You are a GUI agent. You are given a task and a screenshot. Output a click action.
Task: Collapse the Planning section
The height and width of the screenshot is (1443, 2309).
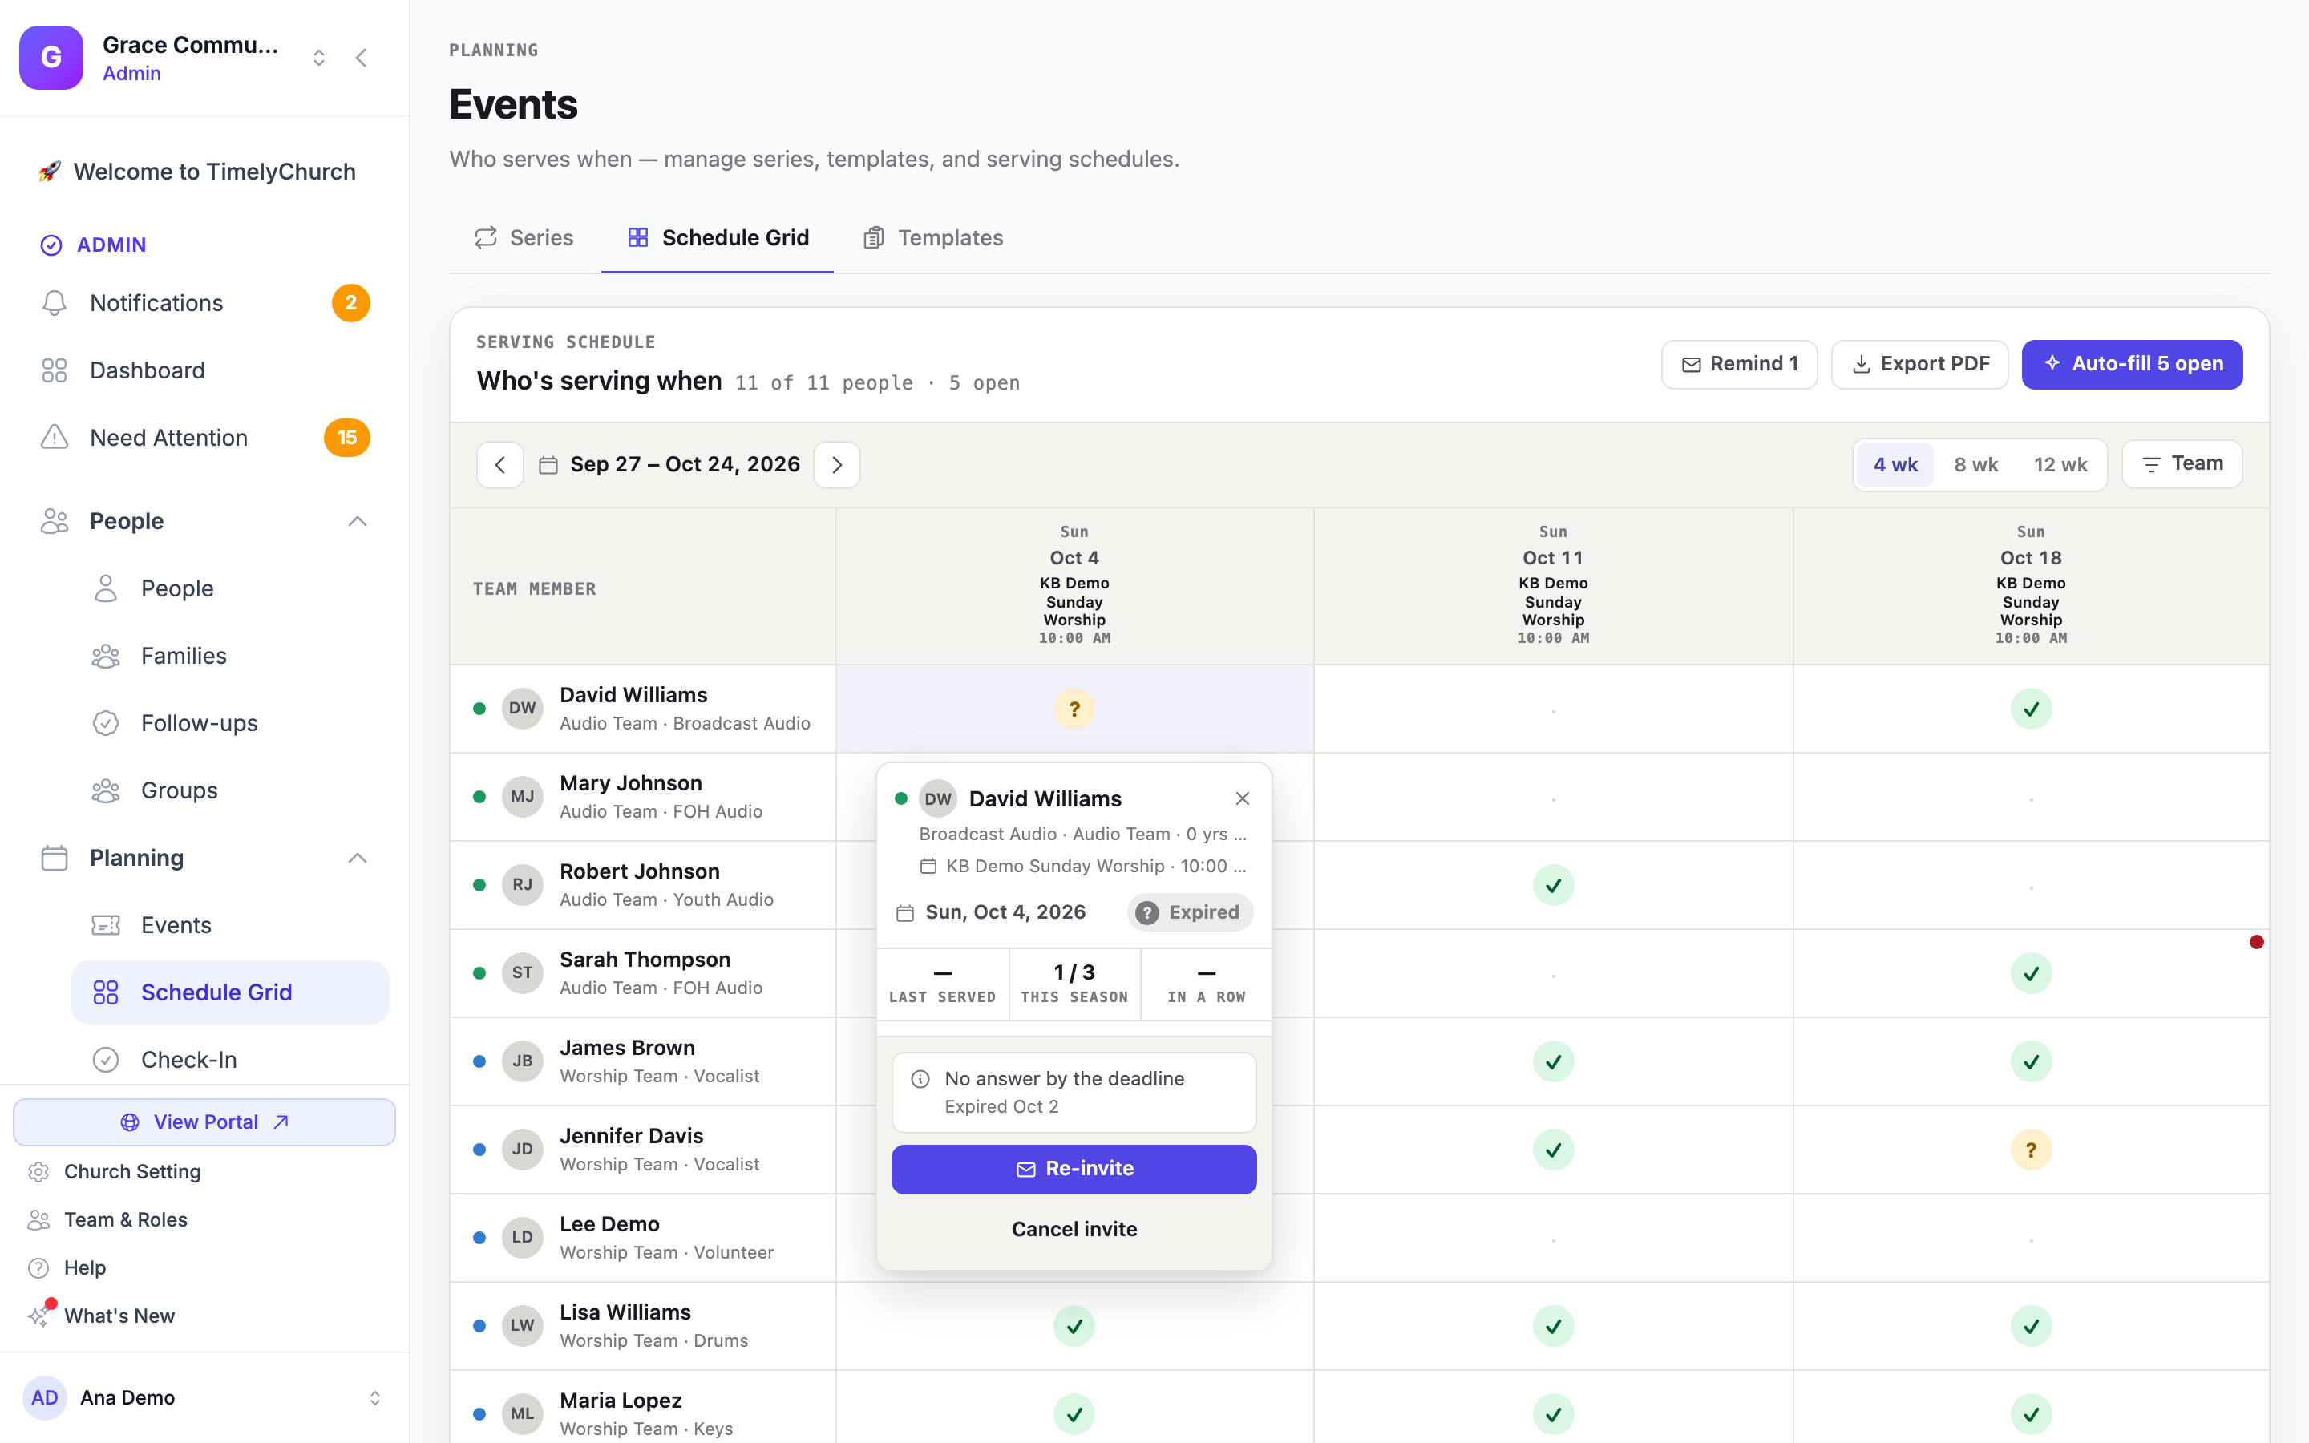point(357,858)
